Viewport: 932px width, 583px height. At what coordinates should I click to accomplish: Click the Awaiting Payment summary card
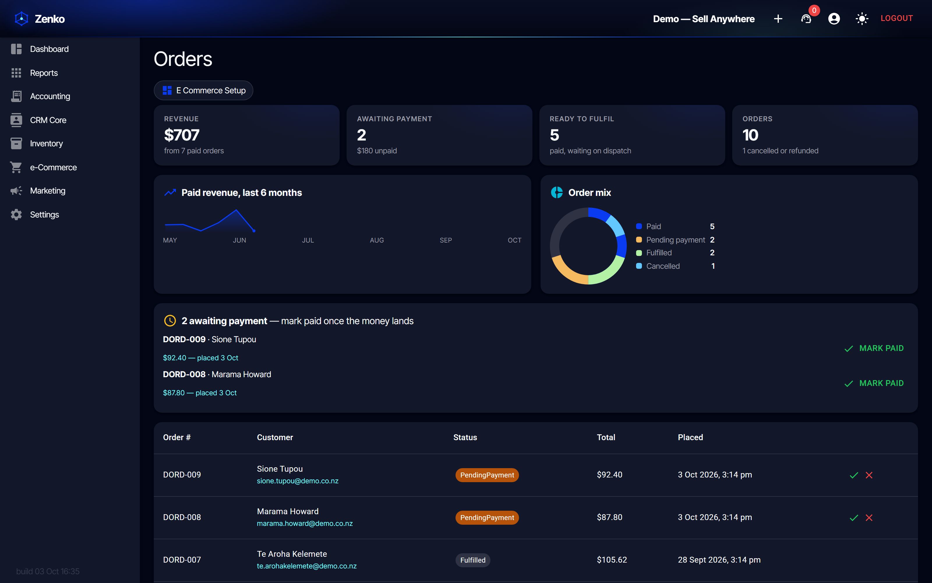(439, 135)
